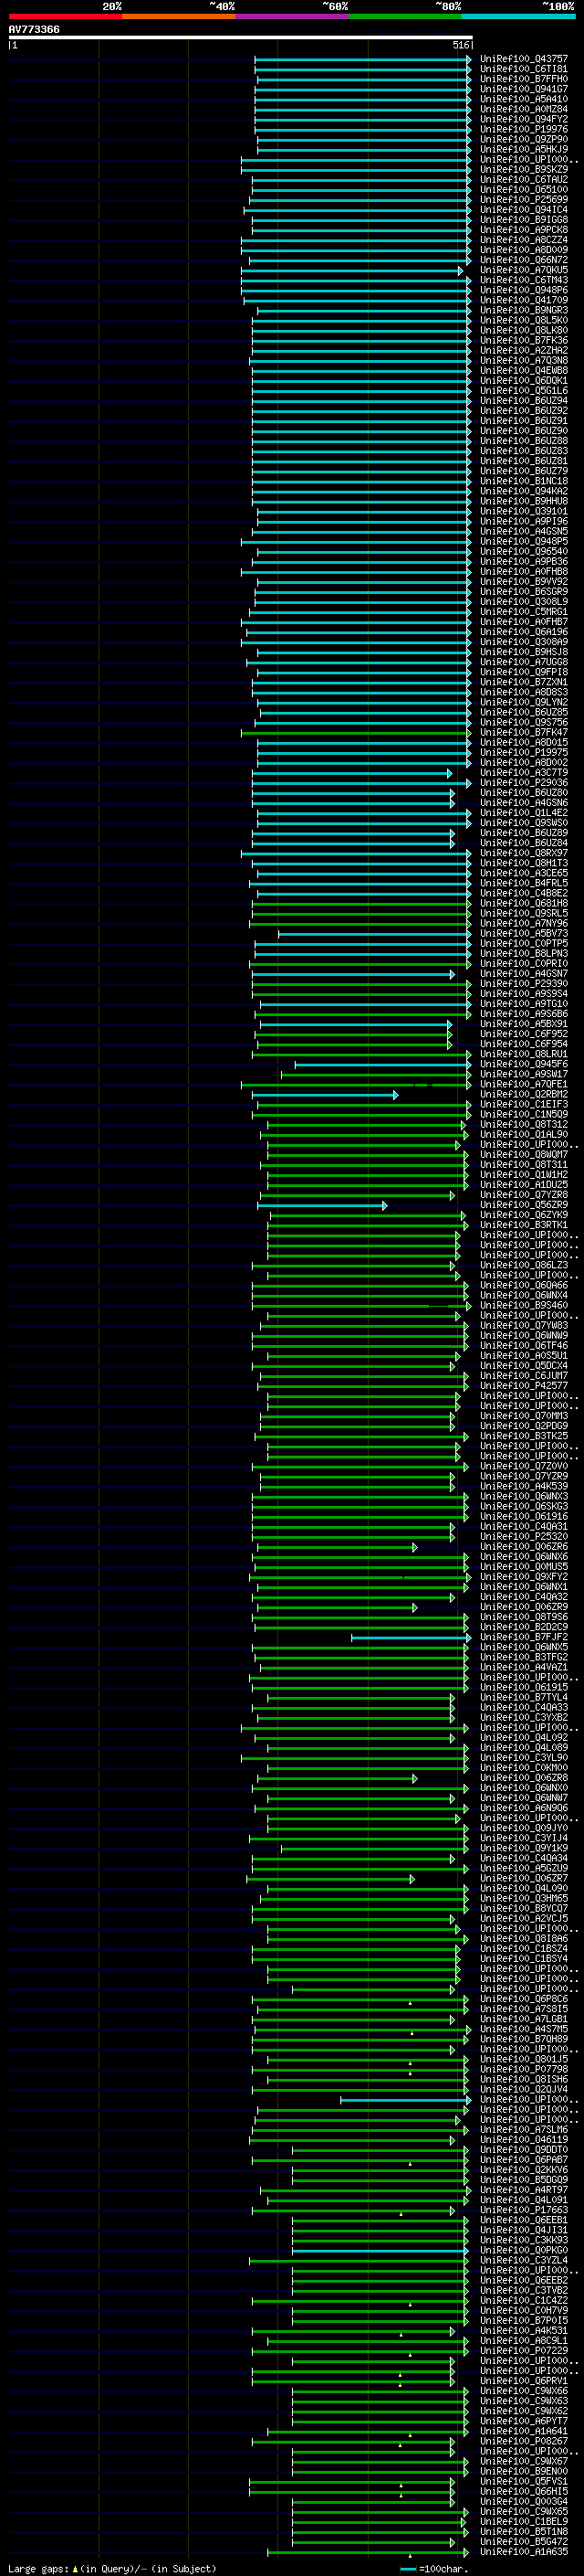Image resolution: width=584 pixels, height=2576 pixels.
Task: Open hit UniRef100_A5A410
Action: pyautogui.click(x=524, y=99)
